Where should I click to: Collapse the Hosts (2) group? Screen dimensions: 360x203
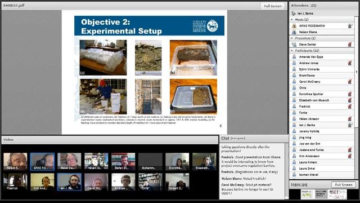(x=292, y=20)
